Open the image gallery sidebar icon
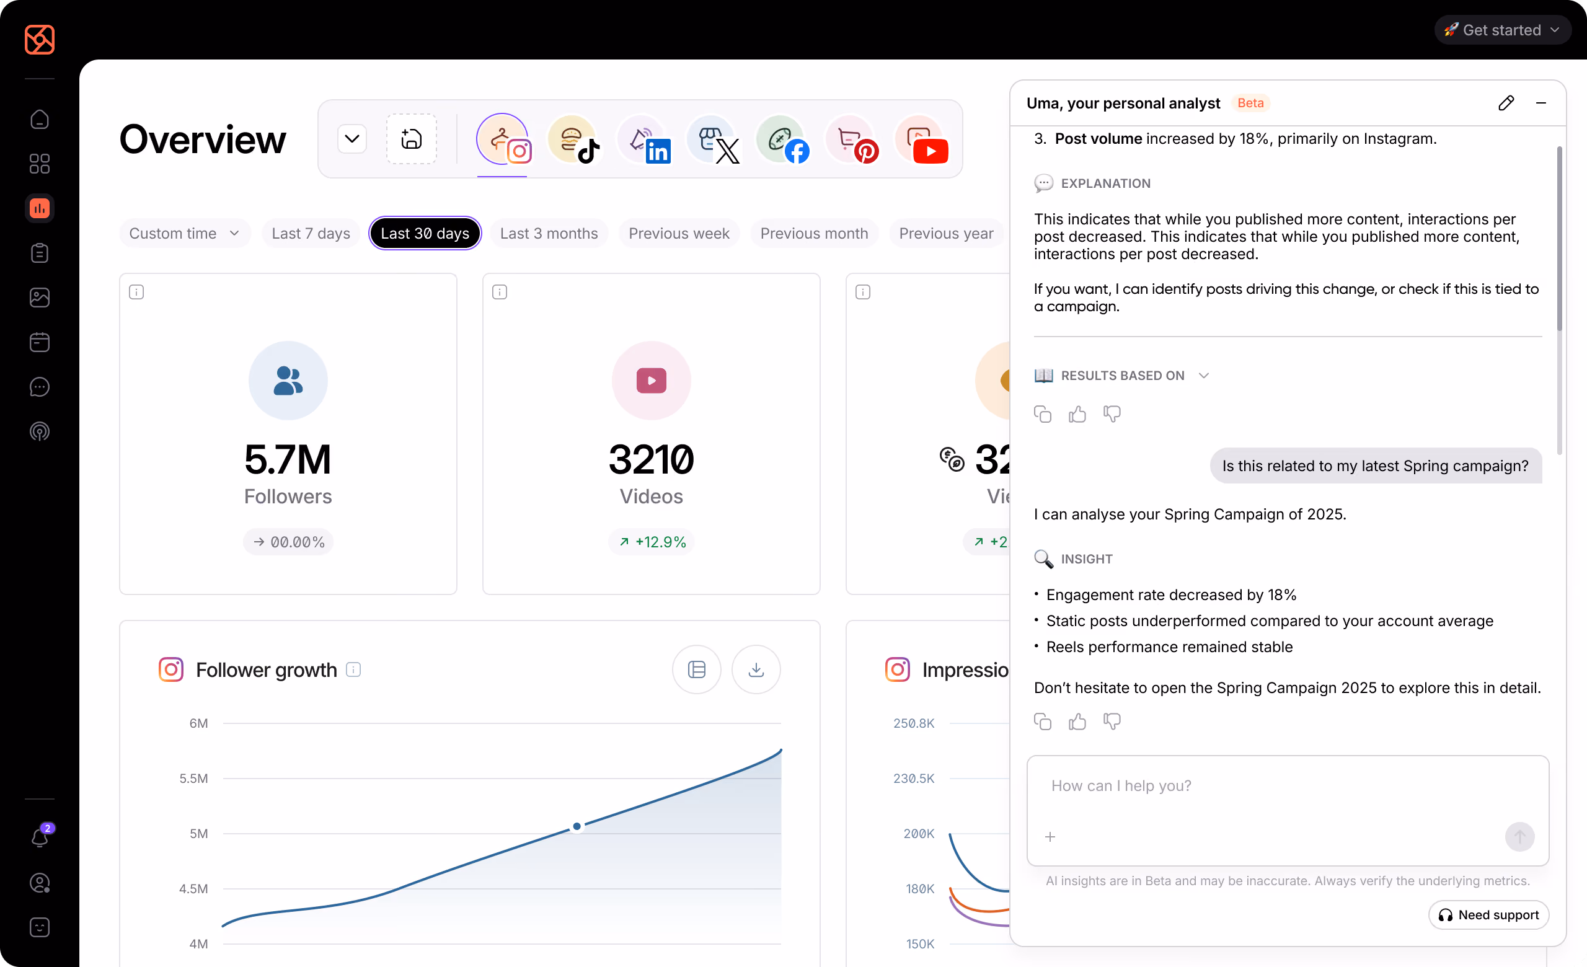 (x=39, y=298)
